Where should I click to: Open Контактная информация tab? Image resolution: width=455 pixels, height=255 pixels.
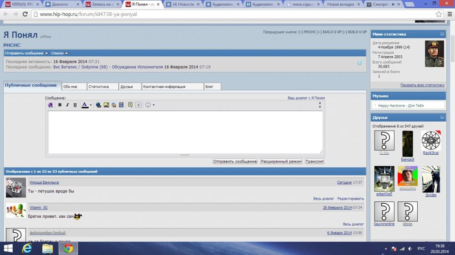click(x=172, y=87)
